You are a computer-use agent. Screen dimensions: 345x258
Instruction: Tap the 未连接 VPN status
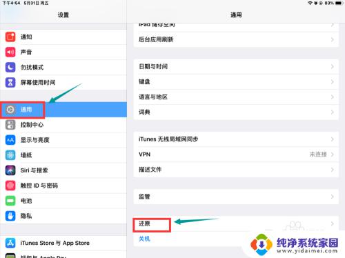[x=318, y=155]
